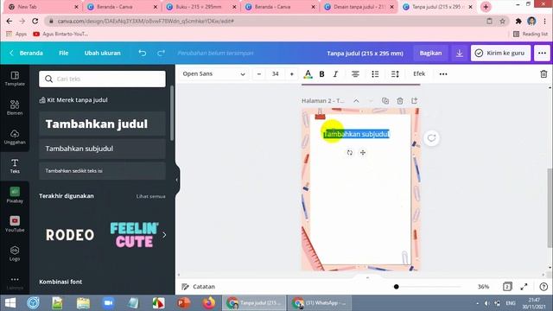The height and width of the screenshot is (311, 553).
Task: Move page up with the arrow
Action: [x=356, y=101]
